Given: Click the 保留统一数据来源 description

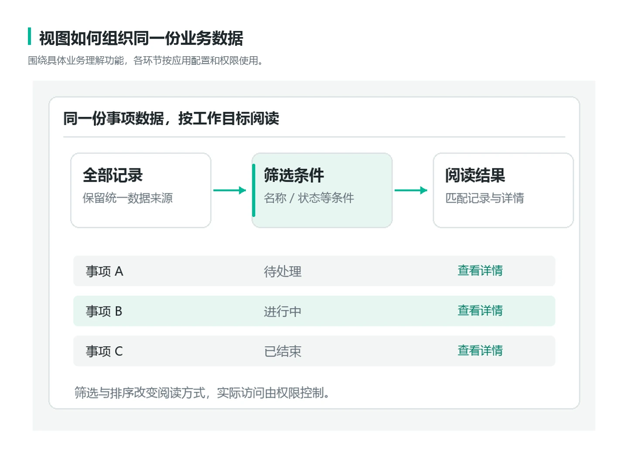Looking at the screenshot, I should coord(128,198).
